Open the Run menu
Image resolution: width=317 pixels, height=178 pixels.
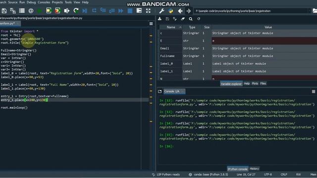click(x=22, y=2)
